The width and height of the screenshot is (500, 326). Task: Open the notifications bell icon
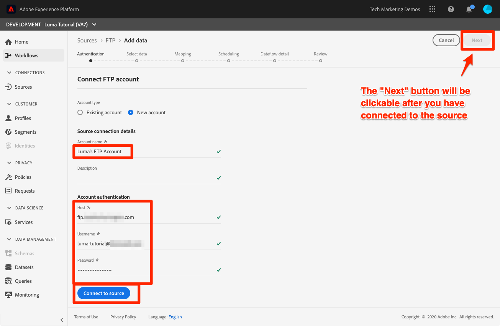tap(469, 9)
